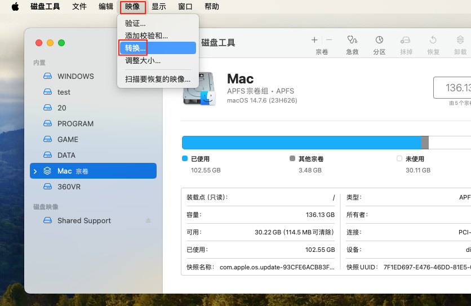
Task: Remove volume with minus icon
Action: (329, 40)
